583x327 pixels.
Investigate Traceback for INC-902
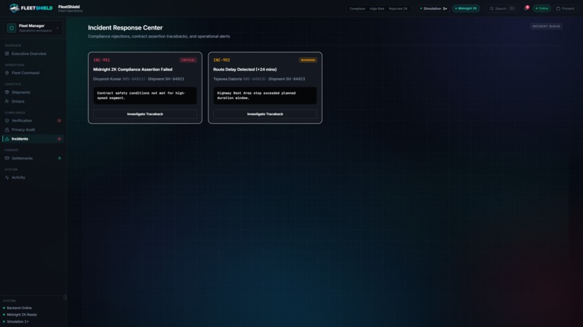265,114
